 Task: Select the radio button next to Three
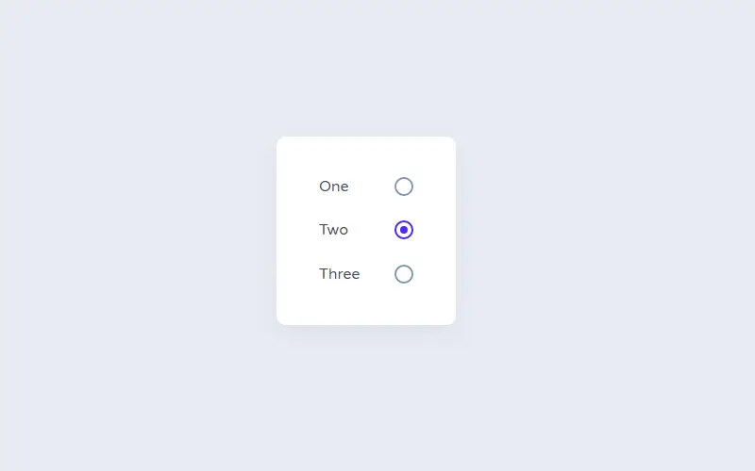[x=404, y=274]
